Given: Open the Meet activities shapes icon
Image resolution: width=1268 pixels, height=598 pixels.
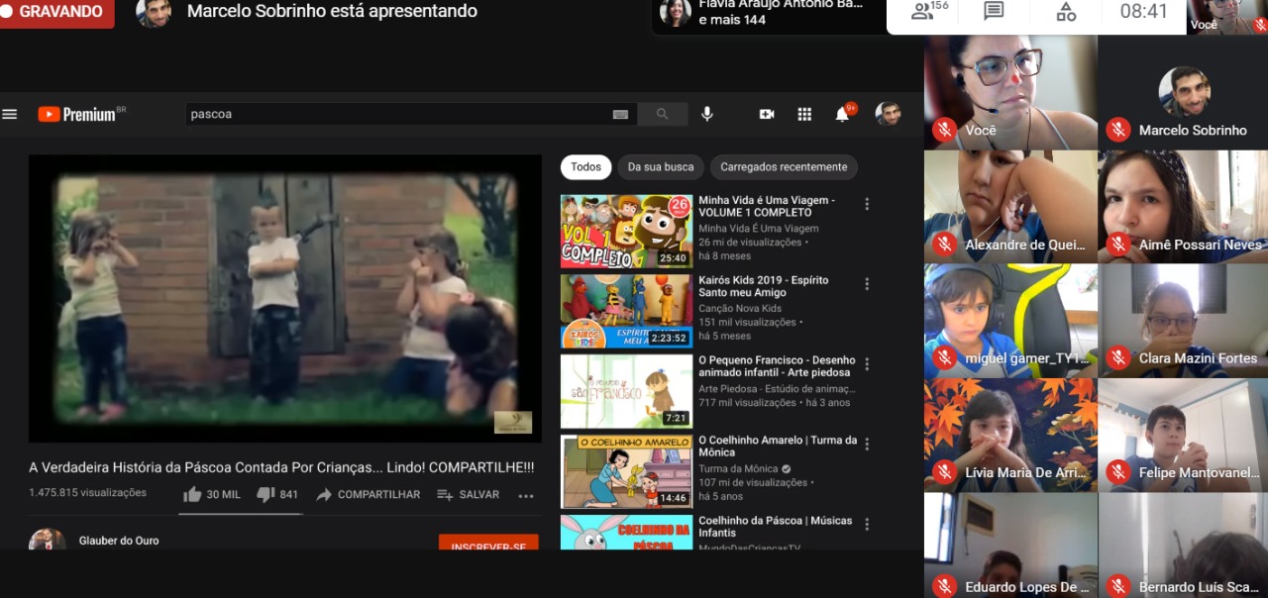Looking at the screenshot, I should tap(1066, 11).
